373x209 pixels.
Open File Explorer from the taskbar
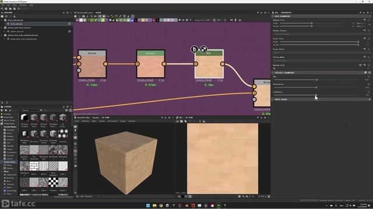pyautogui.click(x=154, y=206)
